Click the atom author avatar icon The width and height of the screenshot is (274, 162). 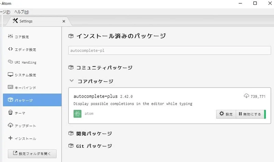(77, 114)
